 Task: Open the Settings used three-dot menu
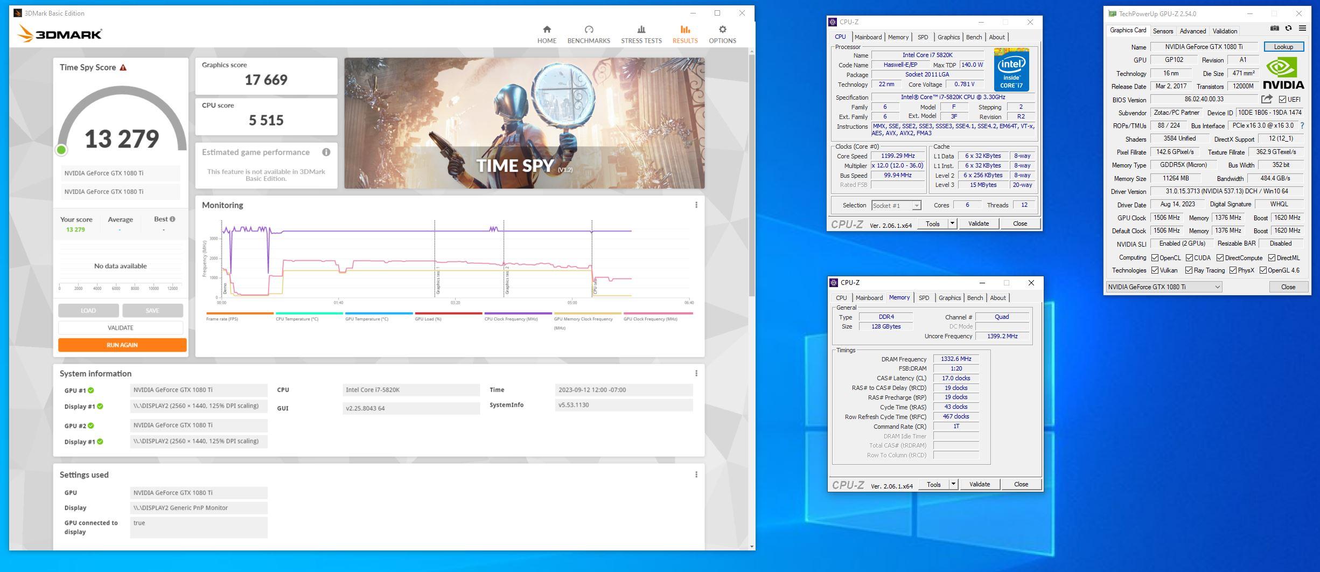click(x=696, y=475)
